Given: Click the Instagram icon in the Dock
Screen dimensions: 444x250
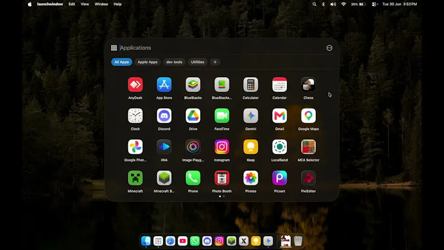Looking at the screenshot, I should pyautogui.click(x=219, y=241).
